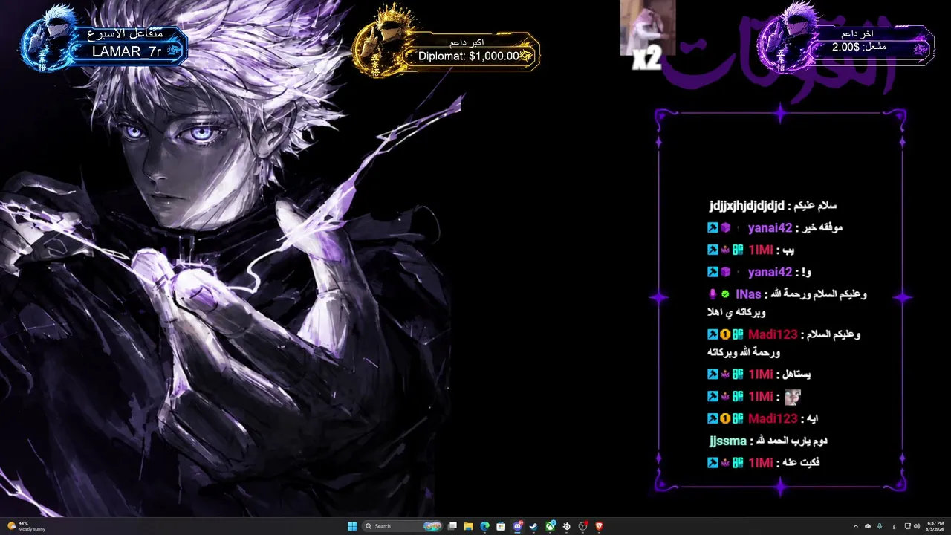Click the emote image sent by 1IMi
Image resolution: width=951 pixels, height=535 pixels.
point(793,397)
